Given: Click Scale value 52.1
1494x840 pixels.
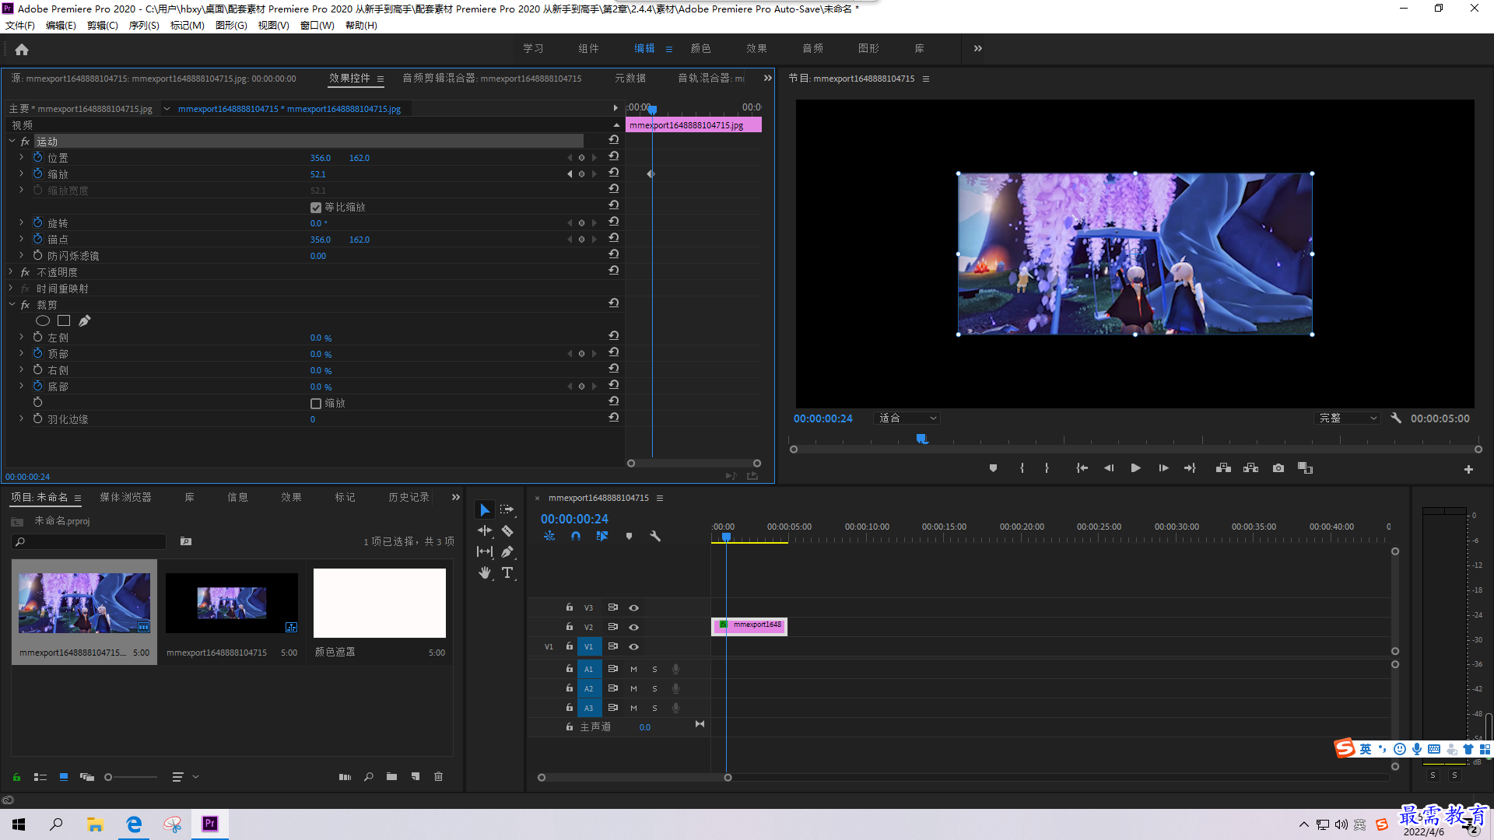Looking at the screenshot, I should 317,174.
